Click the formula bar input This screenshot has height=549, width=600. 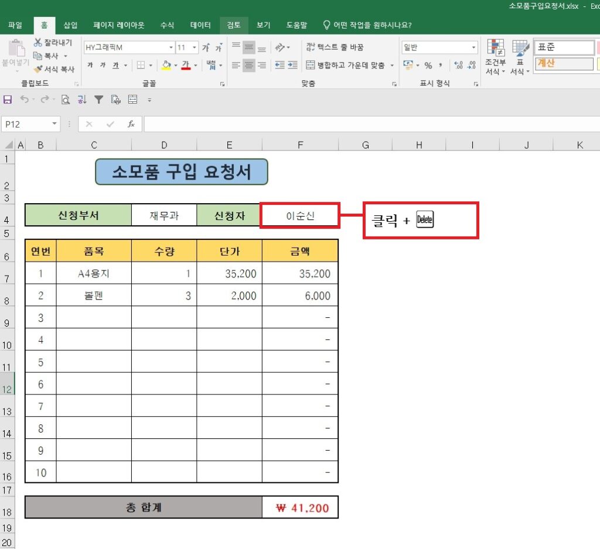point(371,124)
